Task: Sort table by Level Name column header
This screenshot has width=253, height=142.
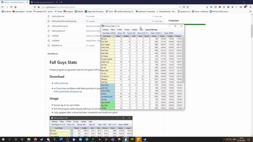Action: (x=108, y=36)
